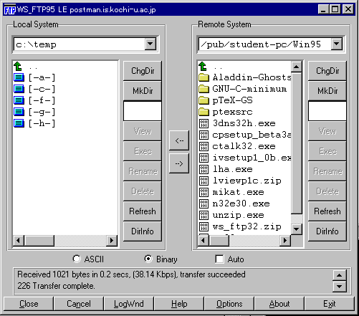
Task: Open the pTeX-GS folder icon
Action: coord(204,100)
